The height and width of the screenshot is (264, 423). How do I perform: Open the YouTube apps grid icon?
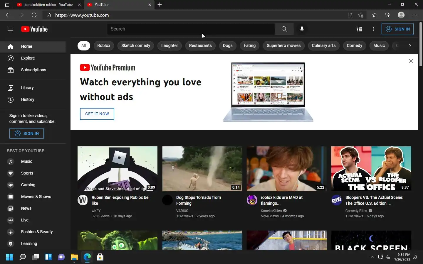click(x=359, y=29)
